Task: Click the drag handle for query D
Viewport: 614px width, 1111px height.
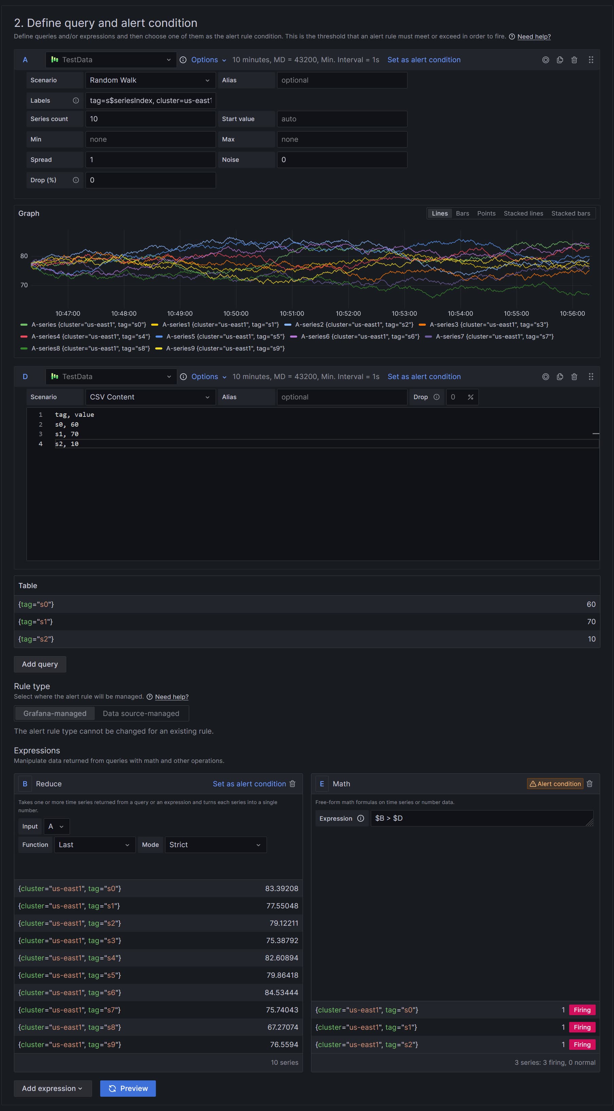Action: [x=591, y=377]
